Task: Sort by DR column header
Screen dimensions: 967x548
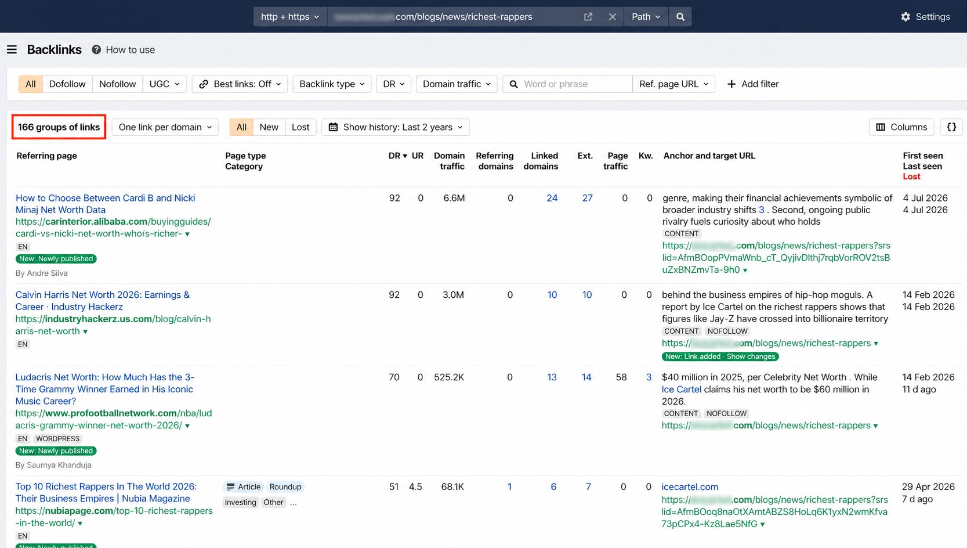Action: tap(397, 156)
